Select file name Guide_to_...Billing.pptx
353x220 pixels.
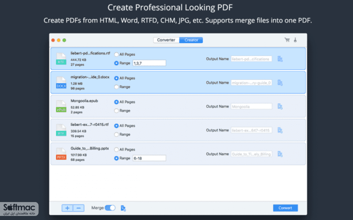(x=89, y=148)
